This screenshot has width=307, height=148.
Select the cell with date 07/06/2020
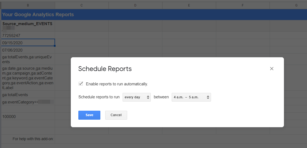point(28,50)
